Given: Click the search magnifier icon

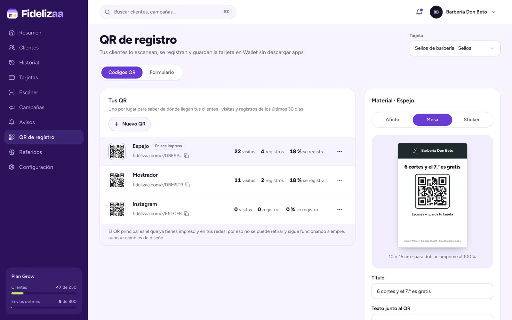Looking at the screenshot, I should click(x=108, y=12).
